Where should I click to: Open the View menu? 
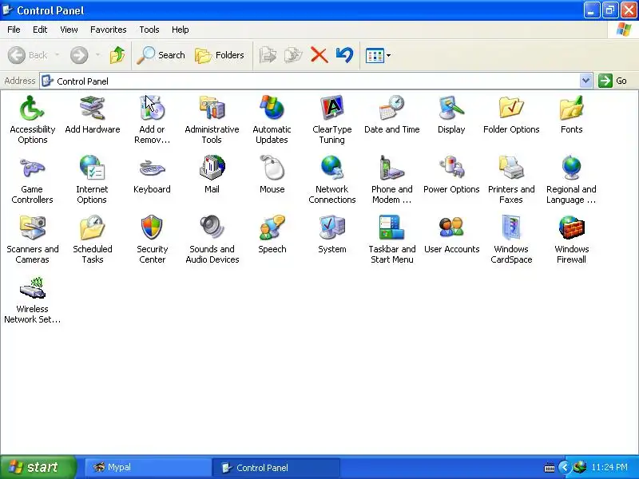(x=69, y=30)
